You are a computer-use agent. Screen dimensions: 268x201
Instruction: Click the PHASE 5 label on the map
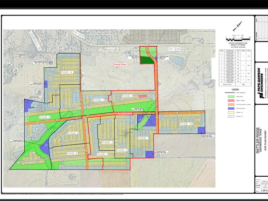(73, 133)
